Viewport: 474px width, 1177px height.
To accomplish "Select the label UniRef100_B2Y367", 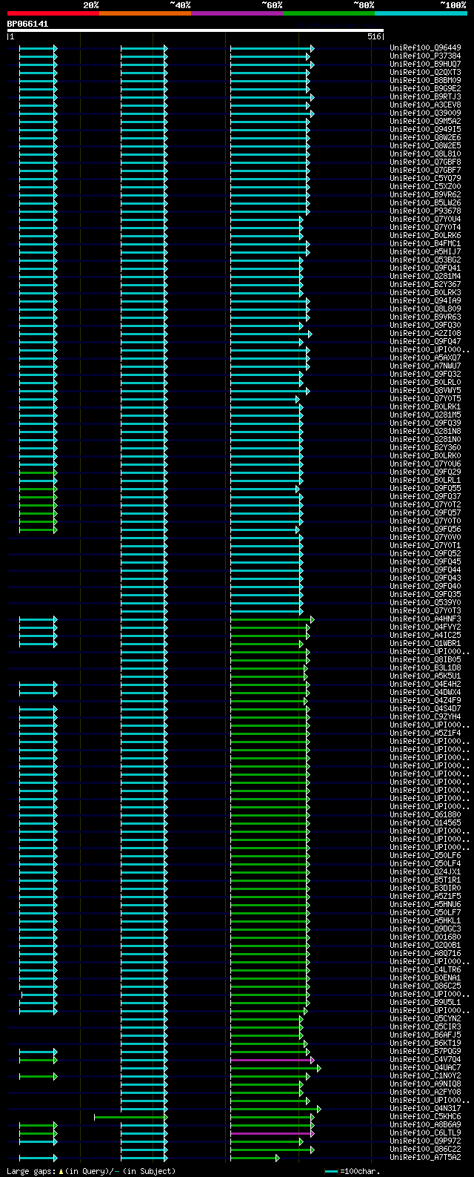I will (x=425, y=285).
